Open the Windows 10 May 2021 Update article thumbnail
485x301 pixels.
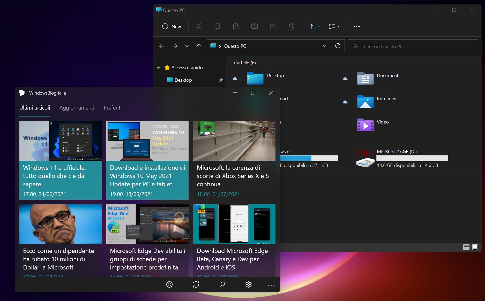147,141
